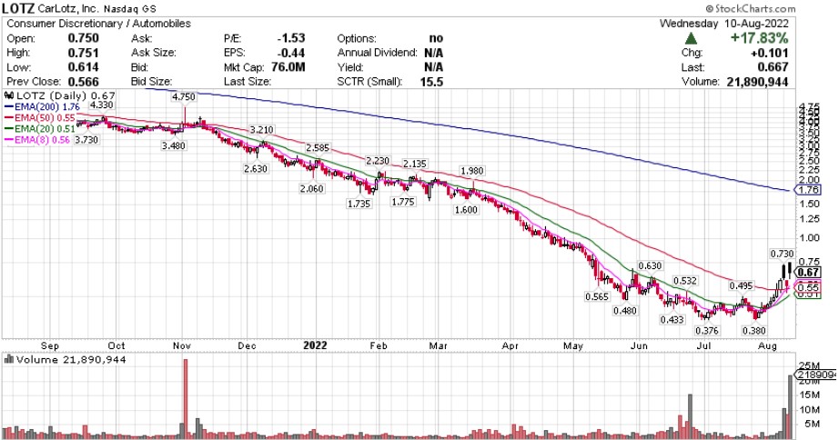The width and height of the screenshot is (839, 440).
Task: Click the 4.750 peak price label
Action: coord(184,96)
